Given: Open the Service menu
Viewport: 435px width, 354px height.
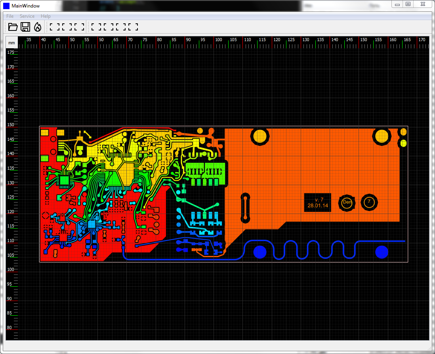Looking at the screenshot, I should point(27,16).
